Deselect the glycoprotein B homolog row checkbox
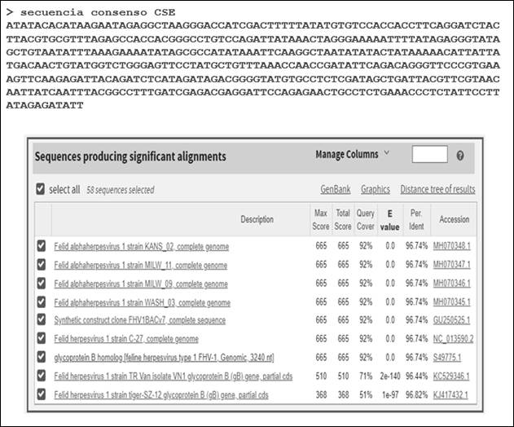The width and height of the screenshot is (514, 427). point(42,357)
